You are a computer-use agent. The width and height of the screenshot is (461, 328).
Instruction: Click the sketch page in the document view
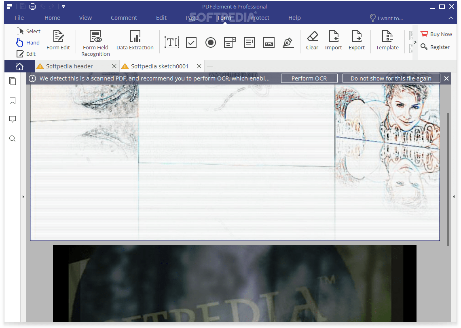235,162
